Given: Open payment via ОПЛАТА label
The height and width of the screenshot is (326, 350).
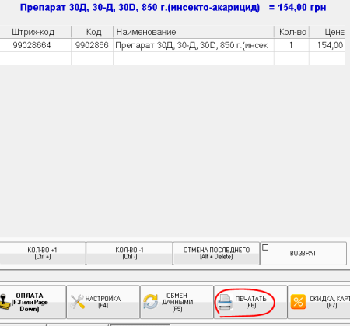Looking at the screenshot, I should [x=30, y=302].
